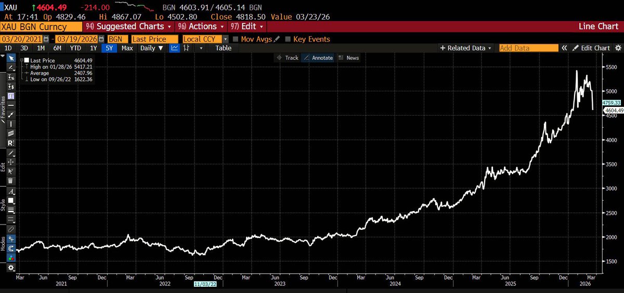Viewport: 624px width, 293px height.
Task: Select the parallel channel tool
Action: coord(11,133)
